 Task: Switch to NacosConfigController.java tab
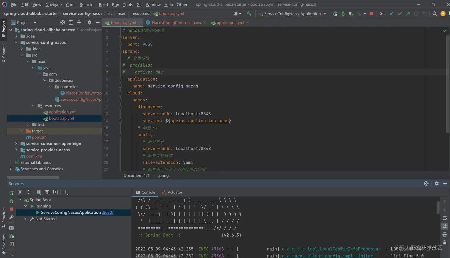click(176, 23)
